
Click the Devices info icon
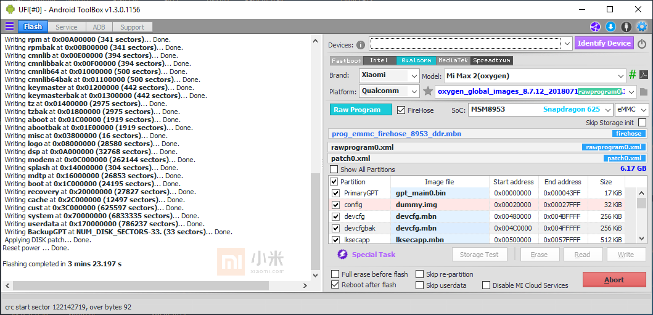coord(361,45)
